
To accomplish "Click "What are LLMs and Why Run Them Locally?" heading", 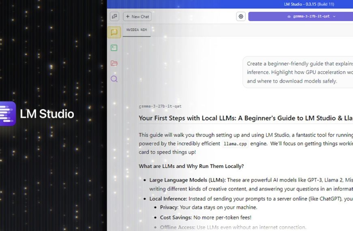I will point(191,166).
